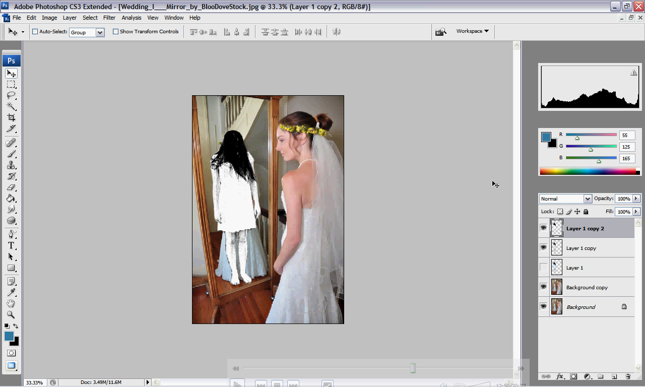Select the Paint Bucket tool
This screenshot has height=387, width=645.
tap(11, 199)
